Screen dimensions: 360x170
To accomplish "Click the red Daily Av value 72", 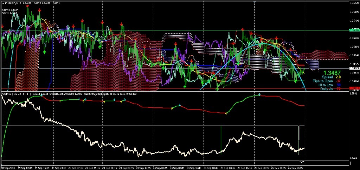I will (339, 89).
